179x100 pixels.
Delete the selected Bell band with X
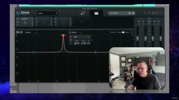[x=71, y=43]
